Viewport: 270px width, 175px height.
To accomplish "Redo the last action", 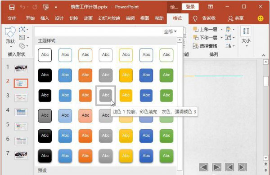I will coord(35,7).
